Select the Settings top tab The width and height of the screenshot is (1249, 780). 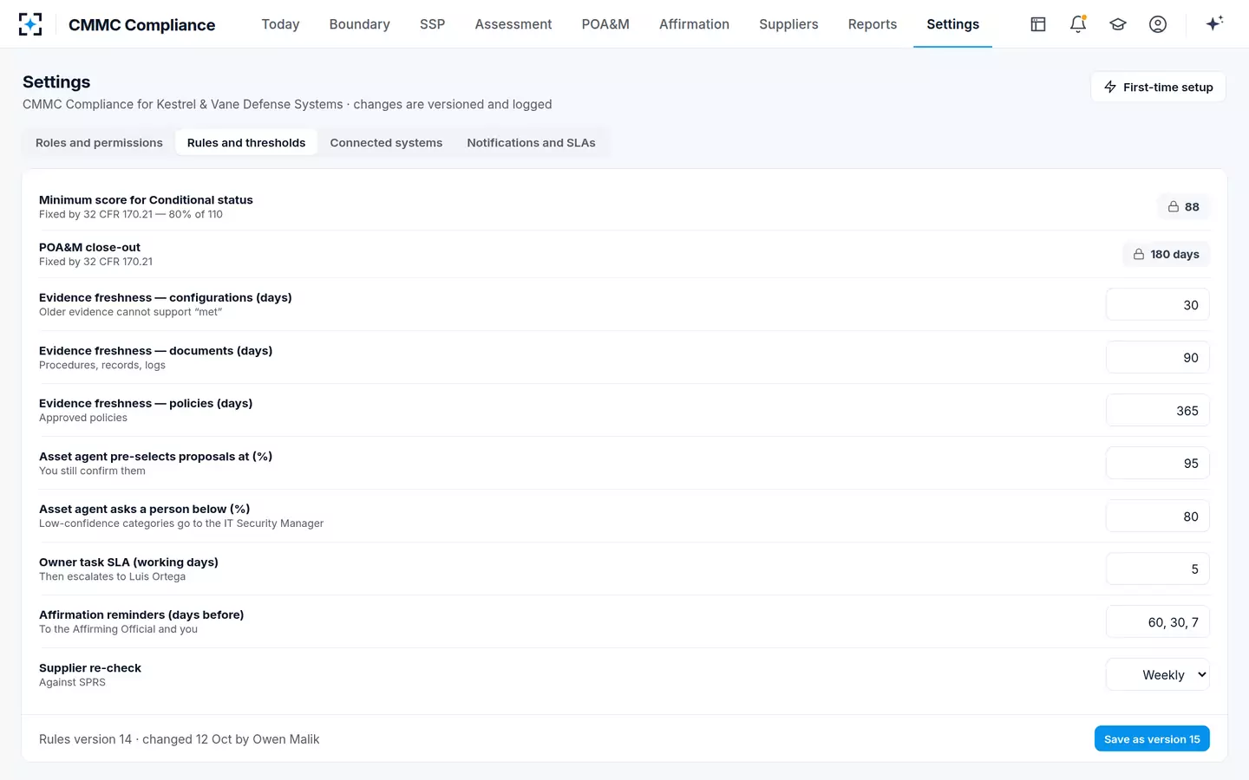pyautogui.click(x=952, y=24)
